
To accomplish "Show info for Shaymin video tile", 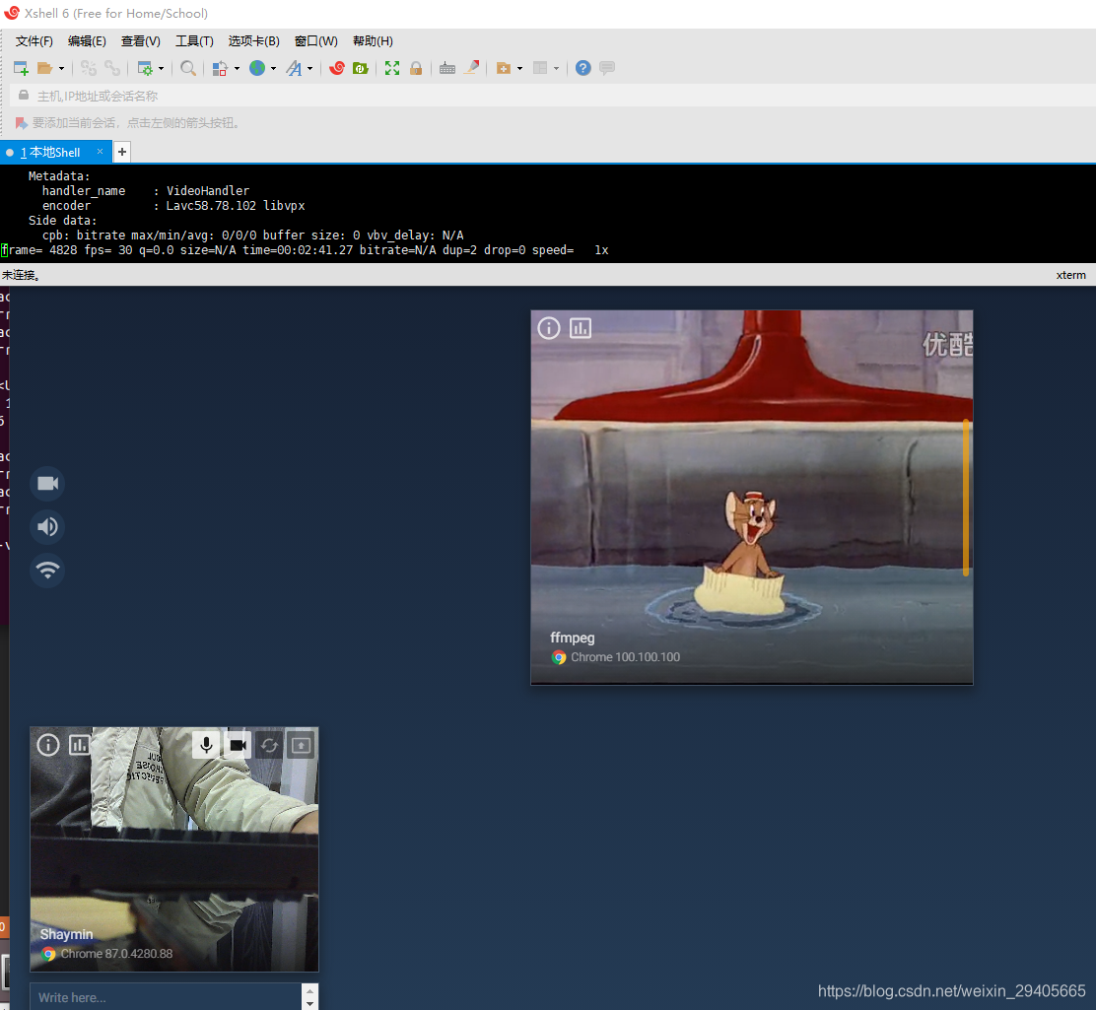I will click(48, 745).
